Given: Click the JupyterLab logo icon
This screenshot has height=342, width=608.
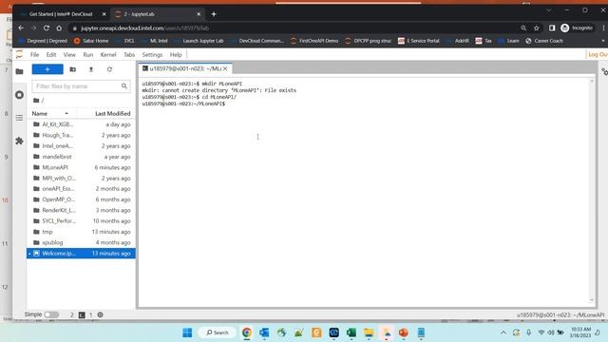Looking at the screenshot, I should point(19,55).
